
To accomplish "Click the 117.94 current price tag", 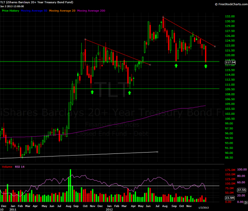I will 230,62.
